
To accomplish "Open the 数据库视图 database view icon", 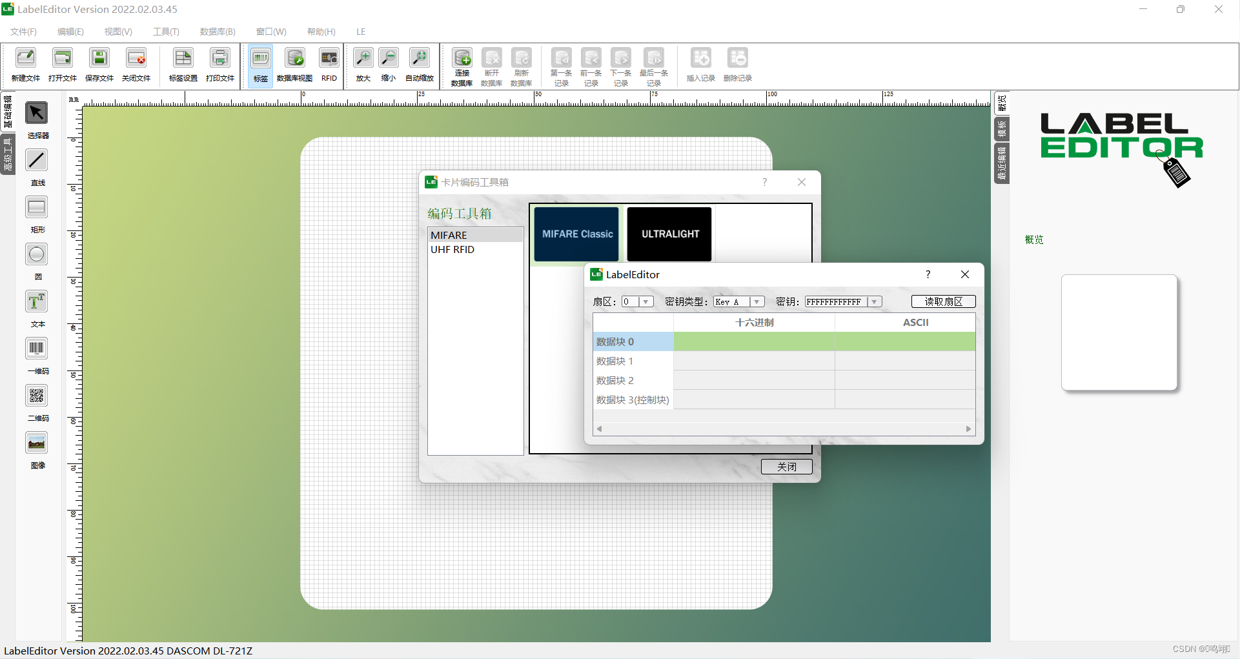I will (295, 58).
